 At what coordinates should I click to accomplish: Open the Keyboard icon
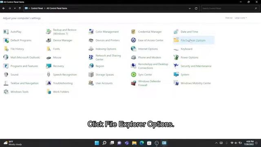pos(176,49)
